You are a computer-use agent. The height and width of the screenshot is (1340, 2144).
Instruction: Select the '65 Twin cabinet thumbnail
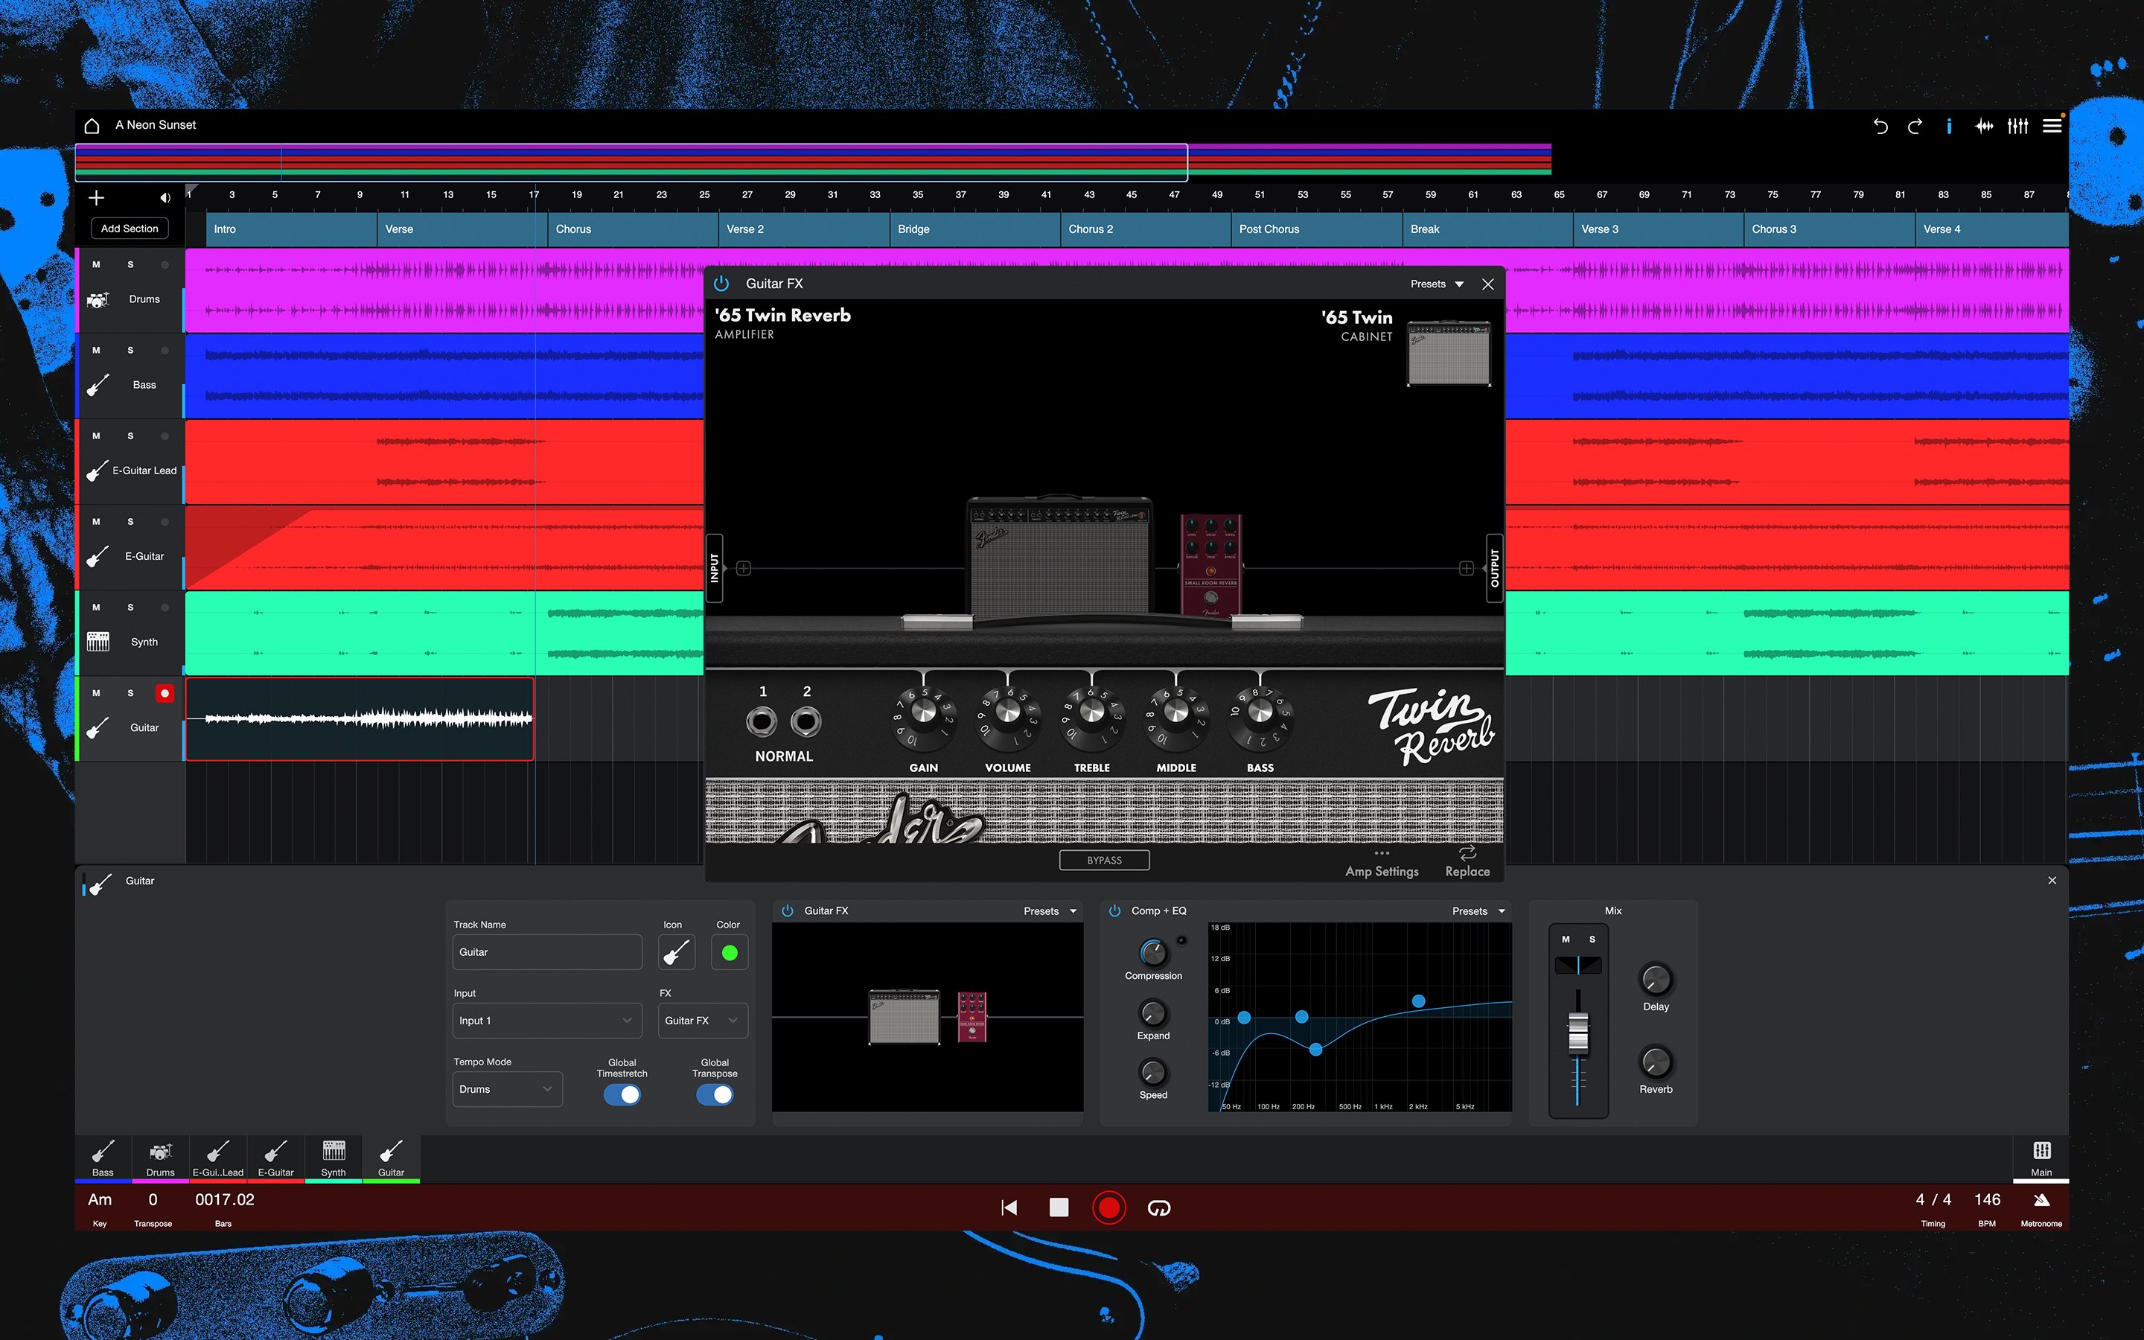(1449, 354)
